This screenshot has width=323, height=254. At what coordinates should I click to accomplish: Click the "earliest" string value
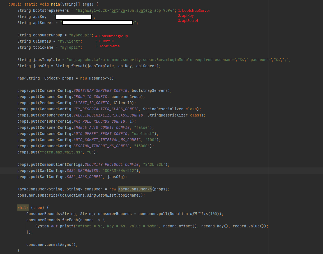pyautogui.click(x=143, y=134)
